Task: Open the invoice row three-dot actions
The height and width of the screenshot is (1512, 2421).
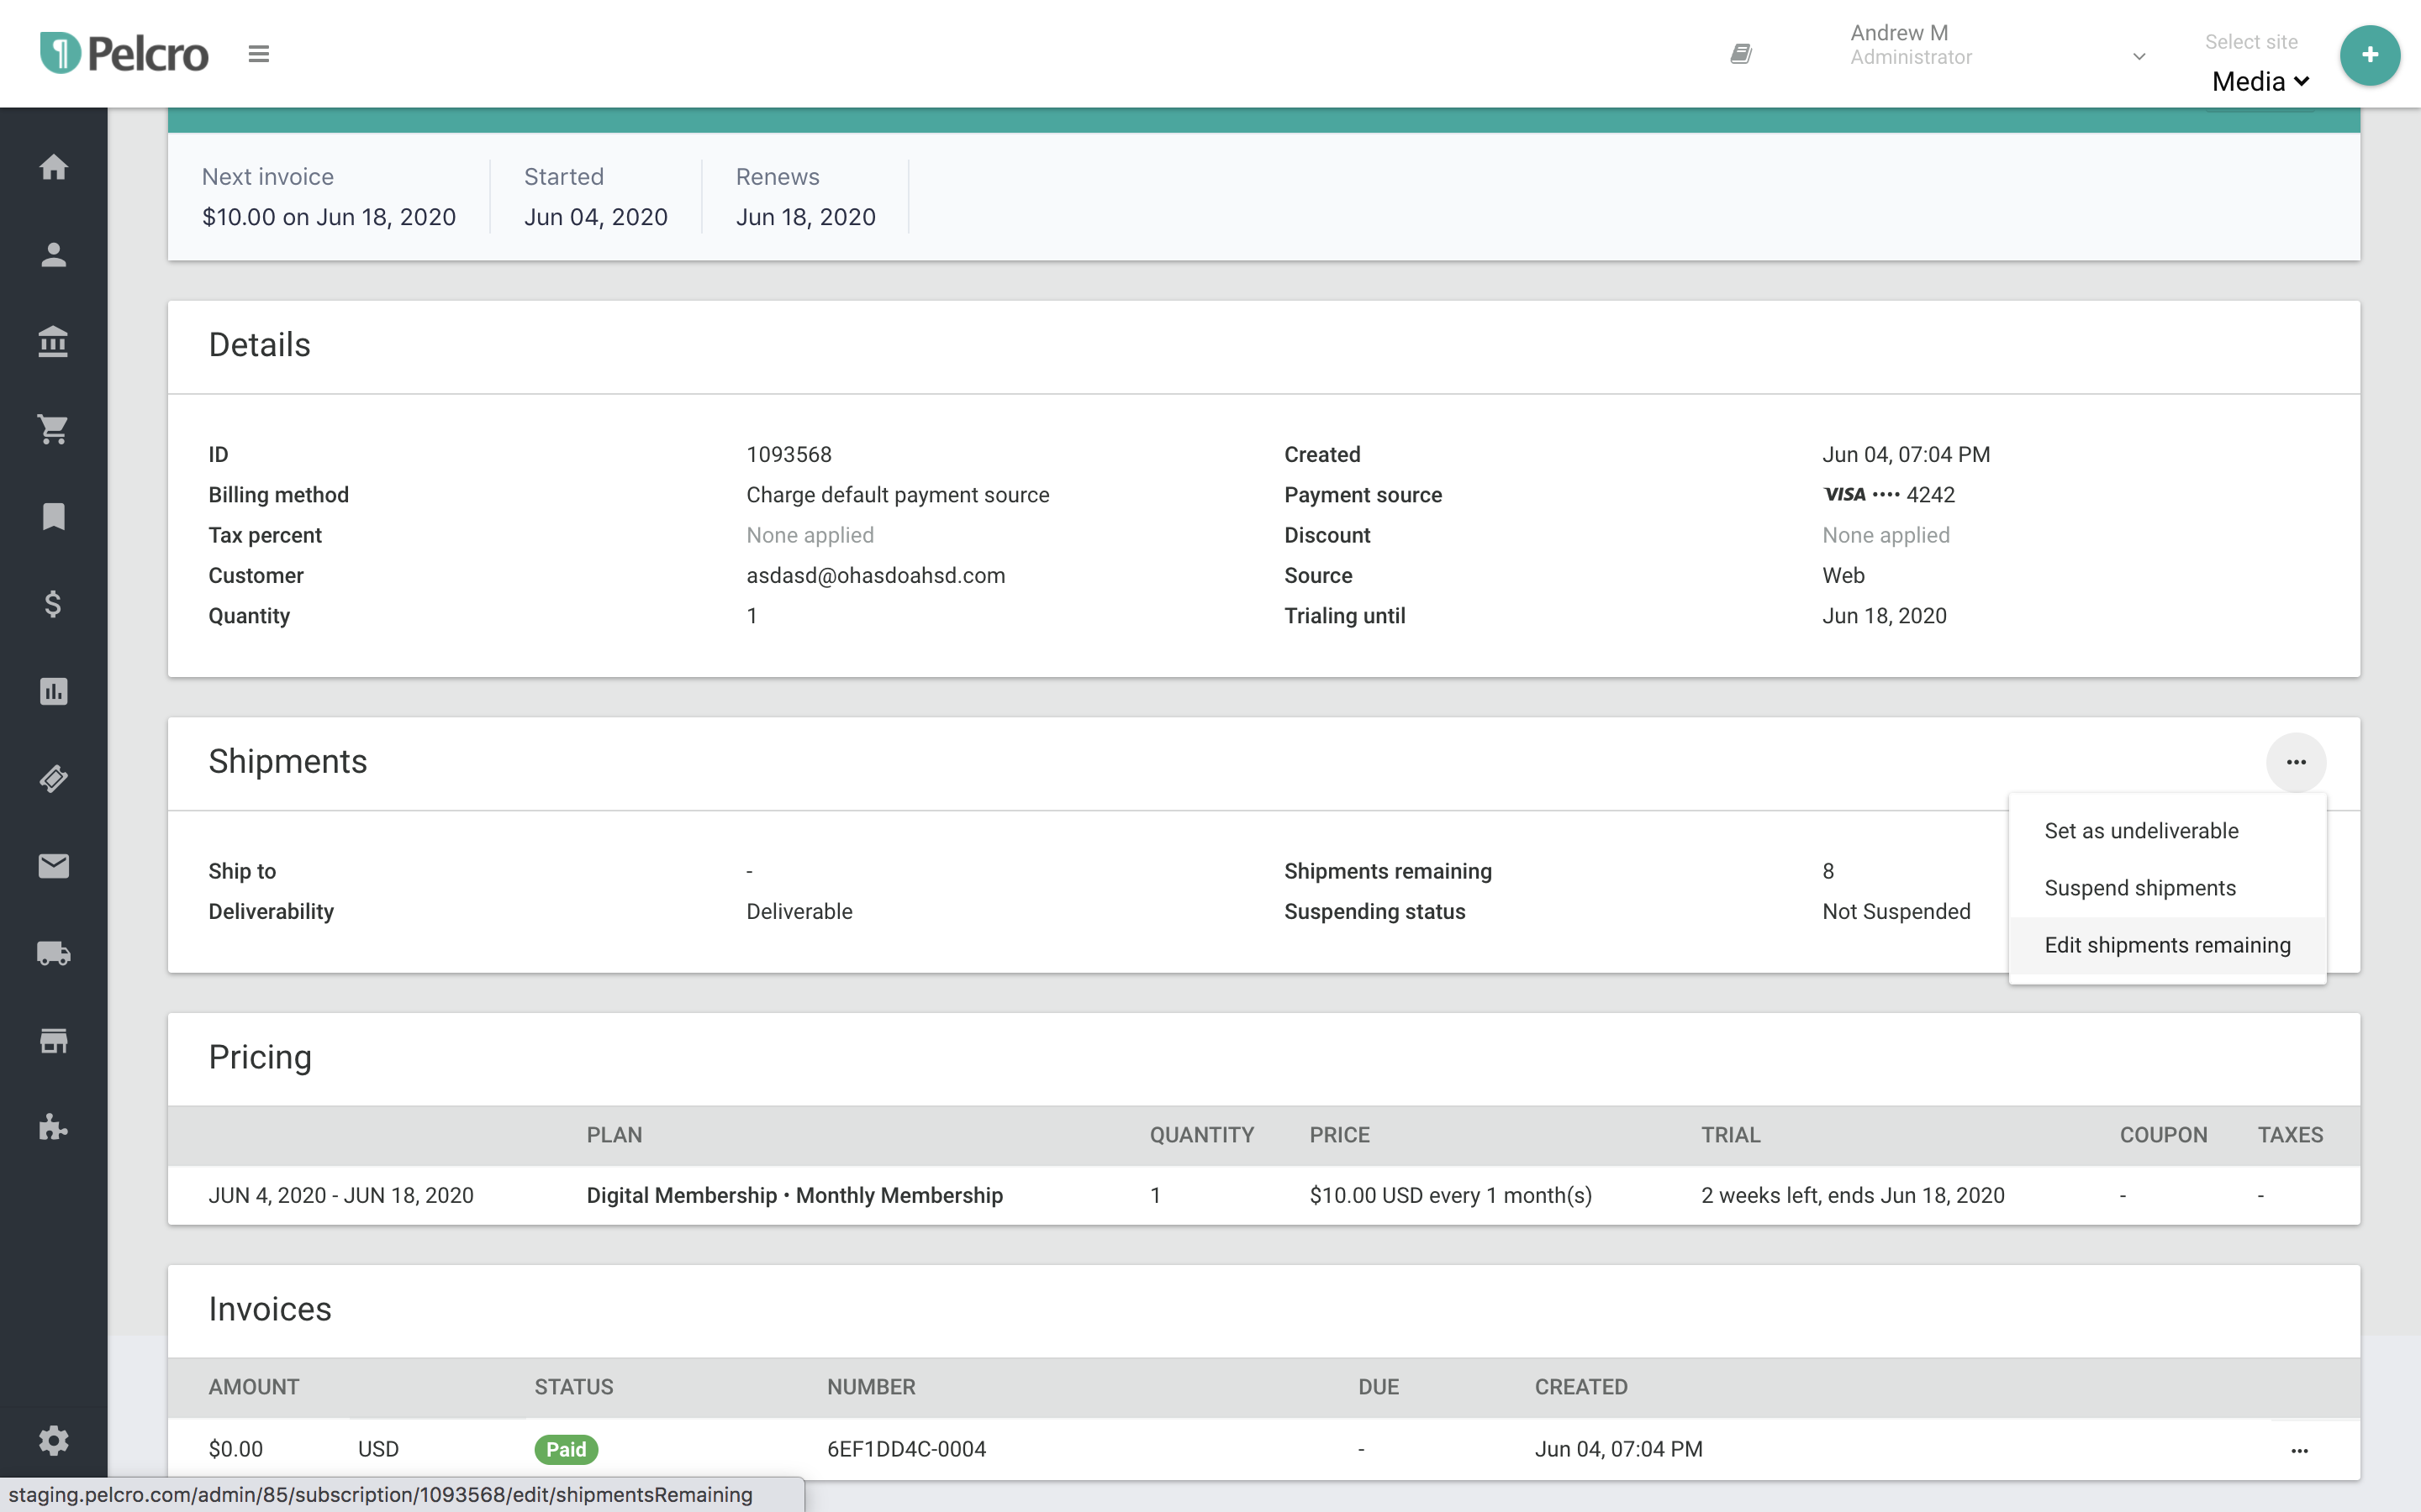Action: pos(2299,1450)
